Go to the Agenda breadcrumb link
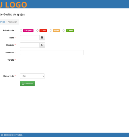The width and height of the screenshot is (129, 137). (2, 22)
